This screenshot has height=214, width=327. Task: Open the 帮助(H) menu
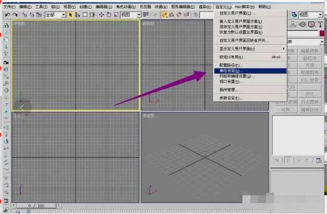264,7
